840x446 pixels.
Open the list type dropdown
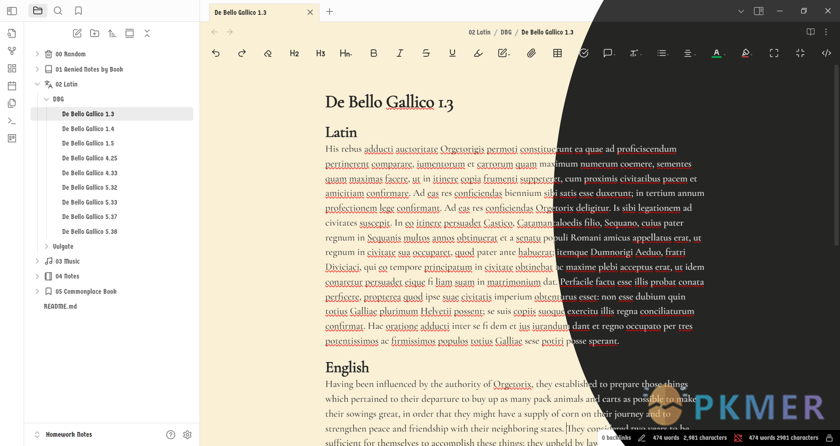point(663,53)
